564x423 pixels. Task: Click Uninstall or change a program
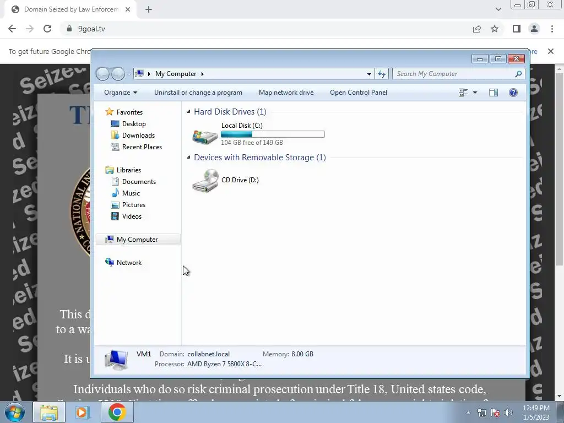click(198, 93)
